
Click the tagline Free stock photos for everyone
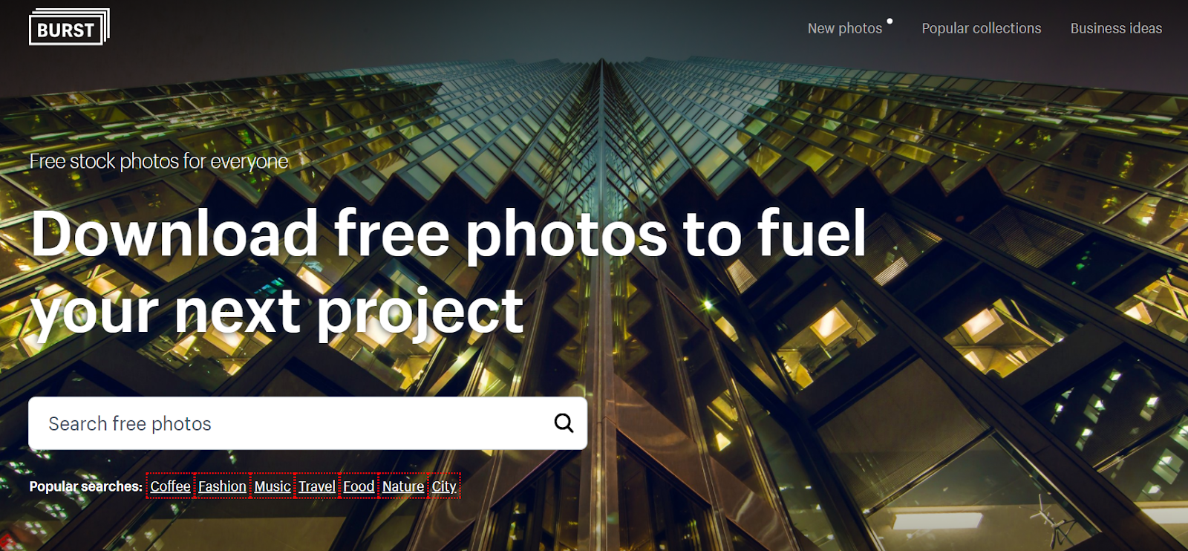click(x=159, y=161)
